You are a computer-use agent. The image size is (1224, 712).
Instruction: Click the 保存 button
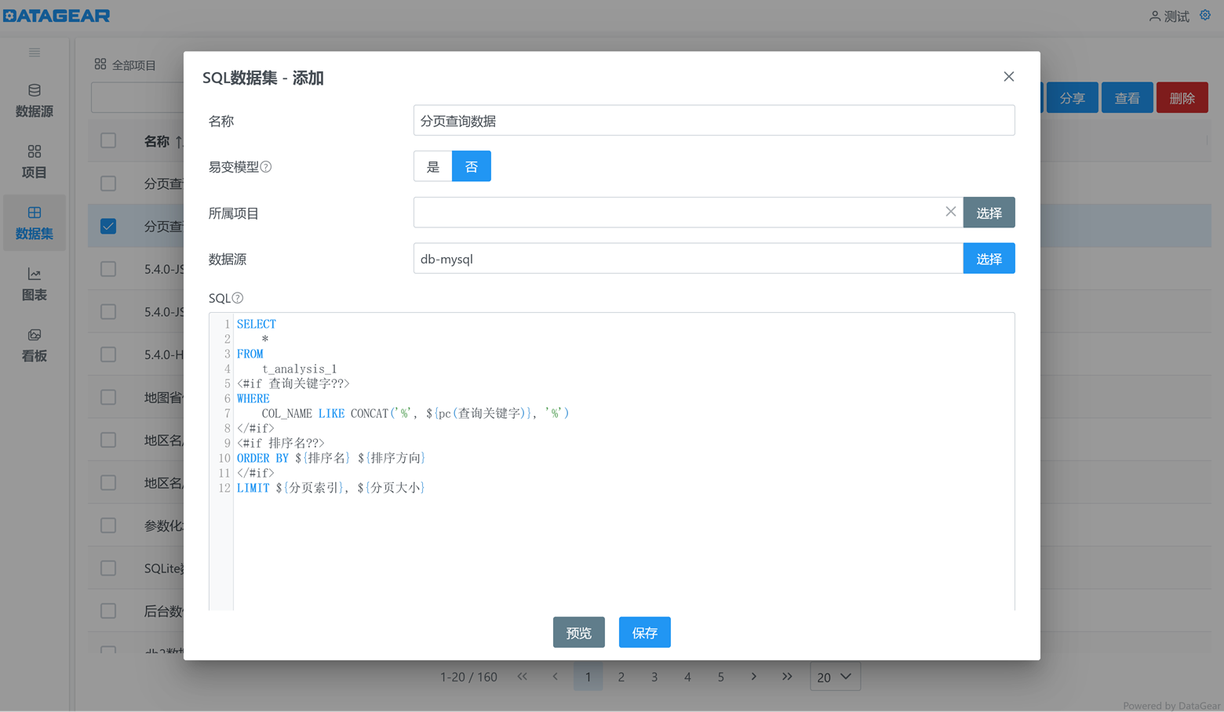(645, 632)
